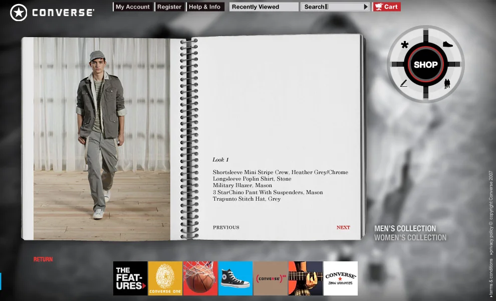This screenshot has width=496, height=301.
Task: Open My Account
Action: pyautogui.click(x=132, y=7)
